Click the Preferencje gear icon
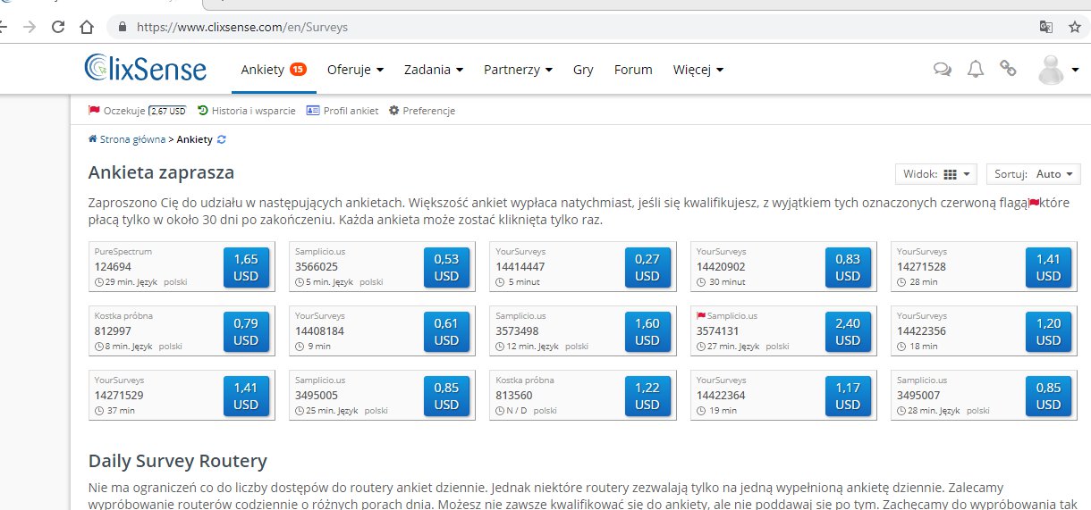Image resolution: width=1091 pixels, height=510 pixels. 393,111
